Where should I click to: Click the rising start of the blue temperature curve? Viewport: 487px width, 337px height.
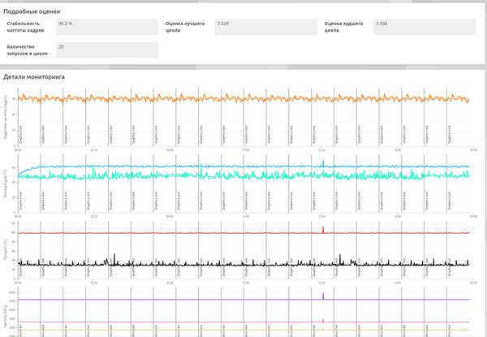(x=28, y=171)
